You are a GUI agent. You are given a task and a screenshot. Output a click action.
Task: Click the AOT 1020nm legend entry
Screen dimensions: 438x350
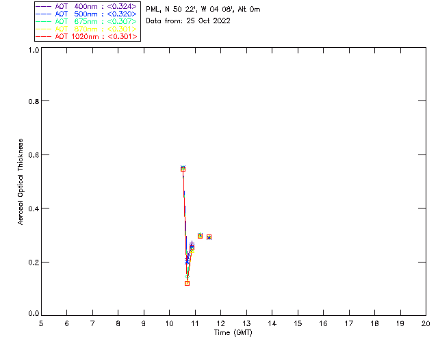click(x=86, y=36)
